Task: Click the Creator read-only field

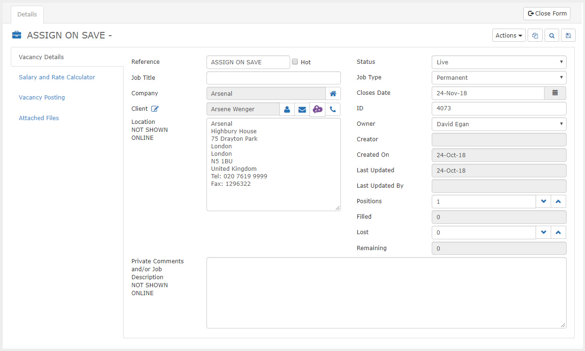Action: (x=499, y=139)
